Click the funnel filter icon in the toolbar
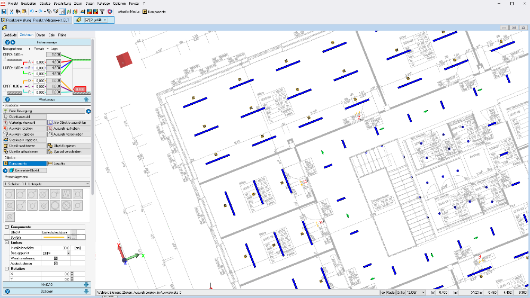Image resolution: width=530 pixels, height=298 pixels. coord(102,11)
